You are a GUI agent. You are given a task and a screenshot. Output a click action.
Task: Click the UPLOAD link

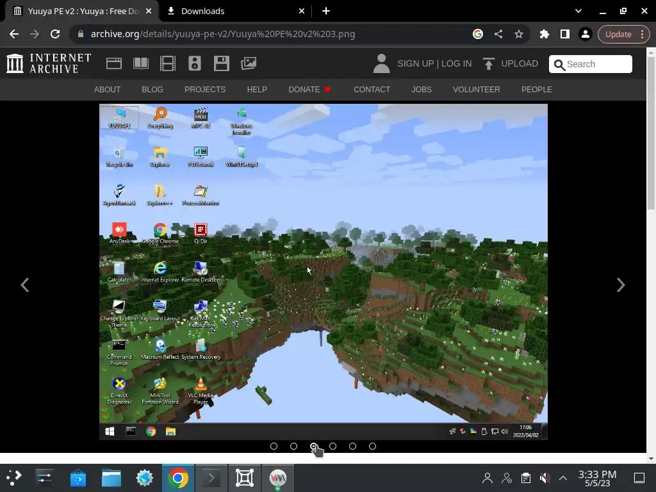pyautogui.click(x=520, y=63)
